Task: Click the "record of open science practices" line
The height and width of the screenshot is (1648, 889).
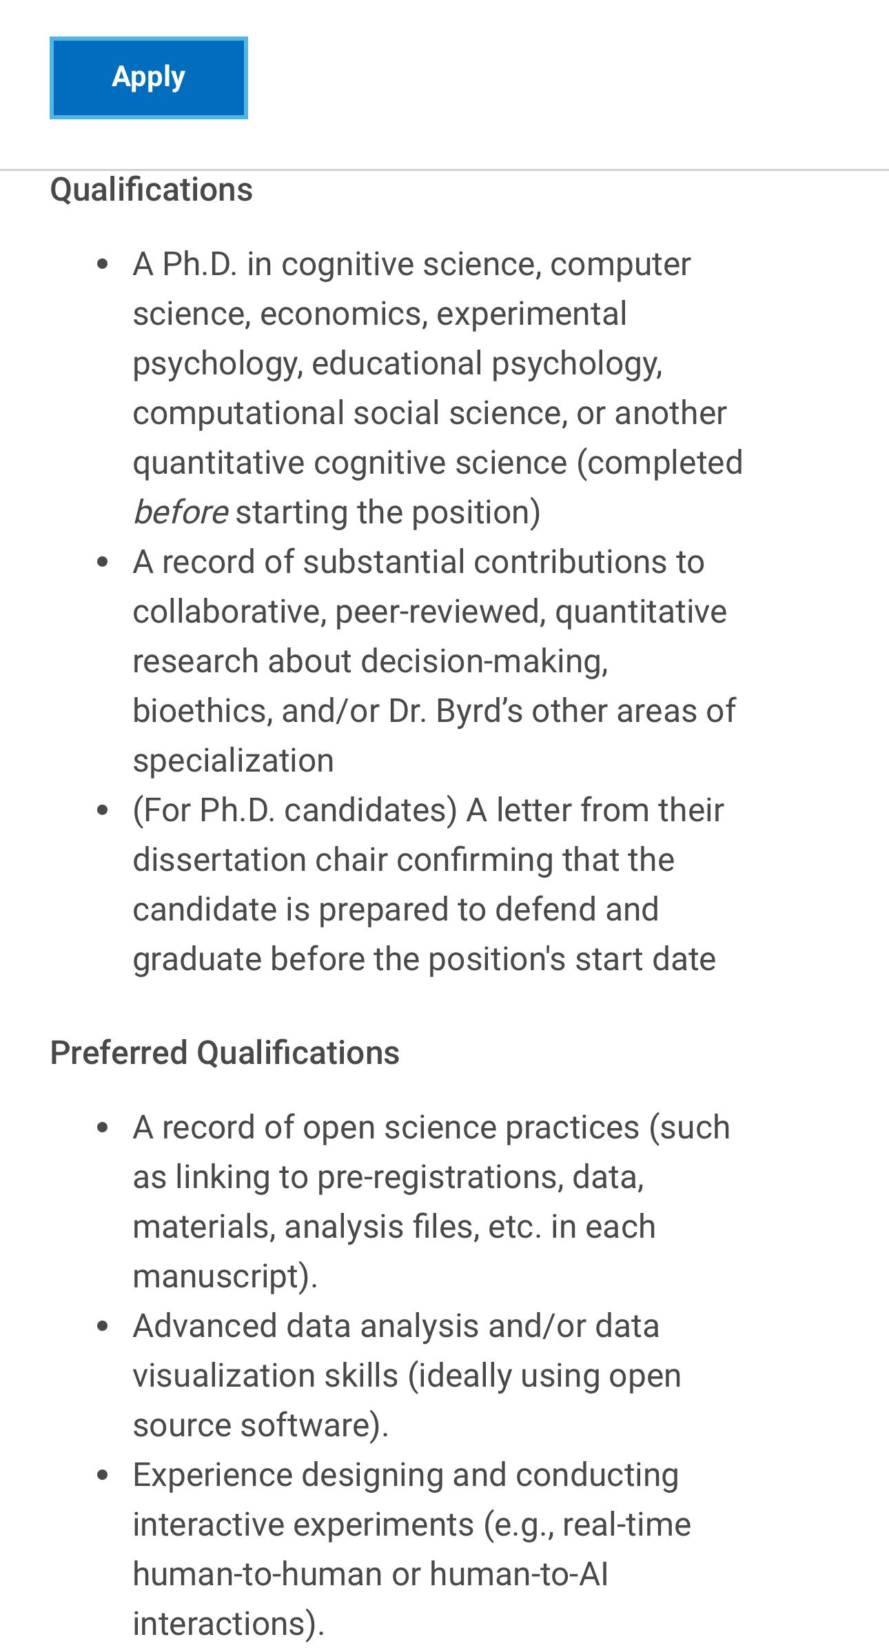Action: coord(431,1127)
